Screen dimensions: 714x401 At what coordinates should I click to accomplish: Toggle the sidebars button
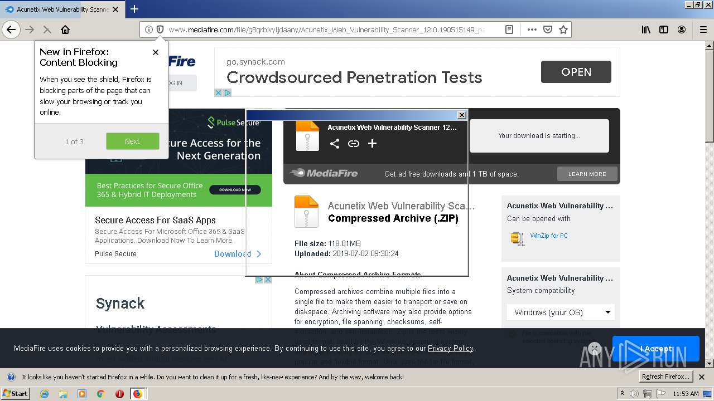coord(664,30)
